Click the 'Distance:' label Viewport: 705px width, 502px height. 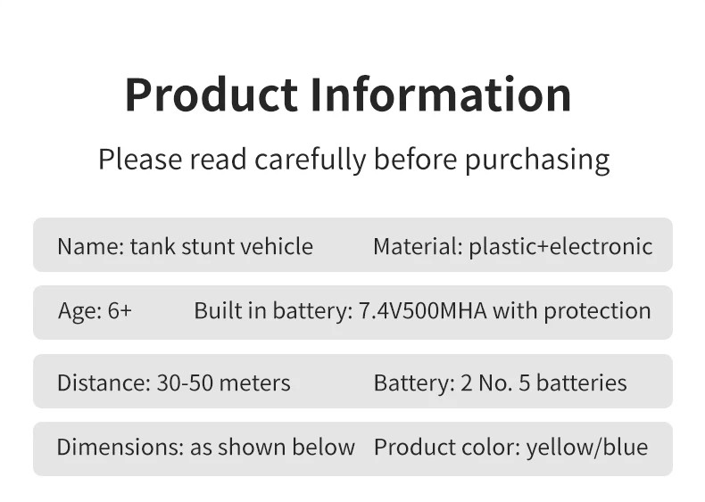point(104,383)
